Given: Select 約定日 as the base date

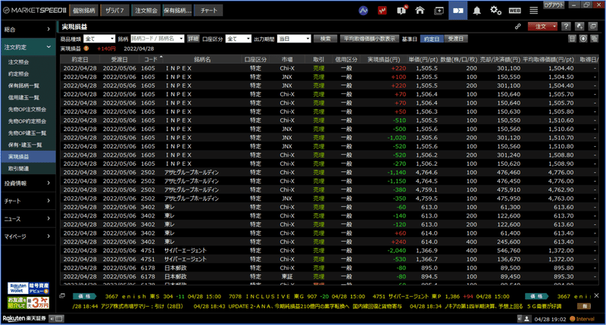Looking at the screenshot, I should [x=431, y=39].
